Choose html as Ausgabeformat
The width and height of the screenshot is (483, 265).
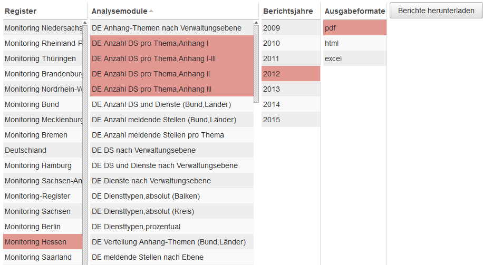point(354,43)
